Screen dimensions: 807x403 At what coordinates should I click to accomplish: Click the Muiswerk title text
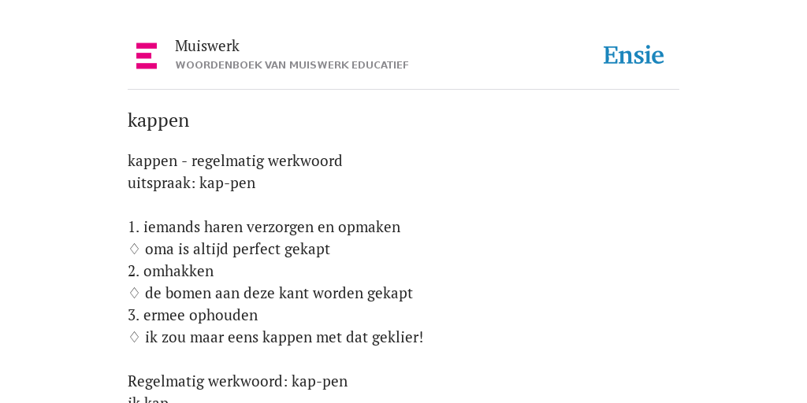tap(207, 46)
